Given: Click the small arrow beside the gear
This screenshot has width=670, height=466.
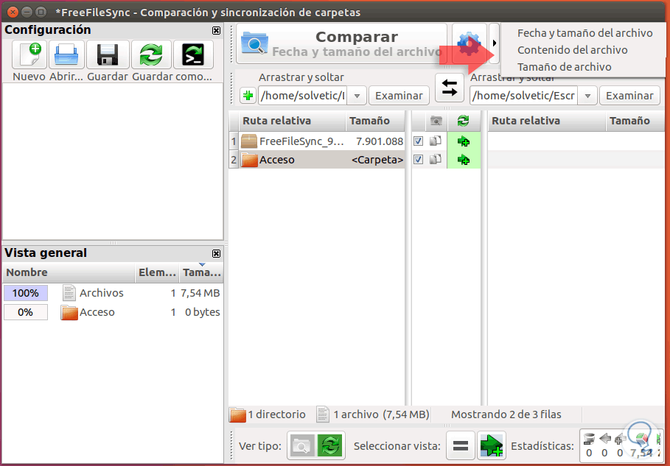Looking at the screenshot, I should [x=494, y=43].
